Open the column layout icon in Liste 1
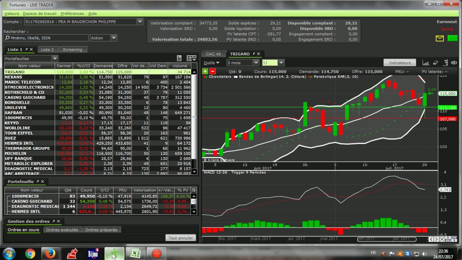 point(191,58)
